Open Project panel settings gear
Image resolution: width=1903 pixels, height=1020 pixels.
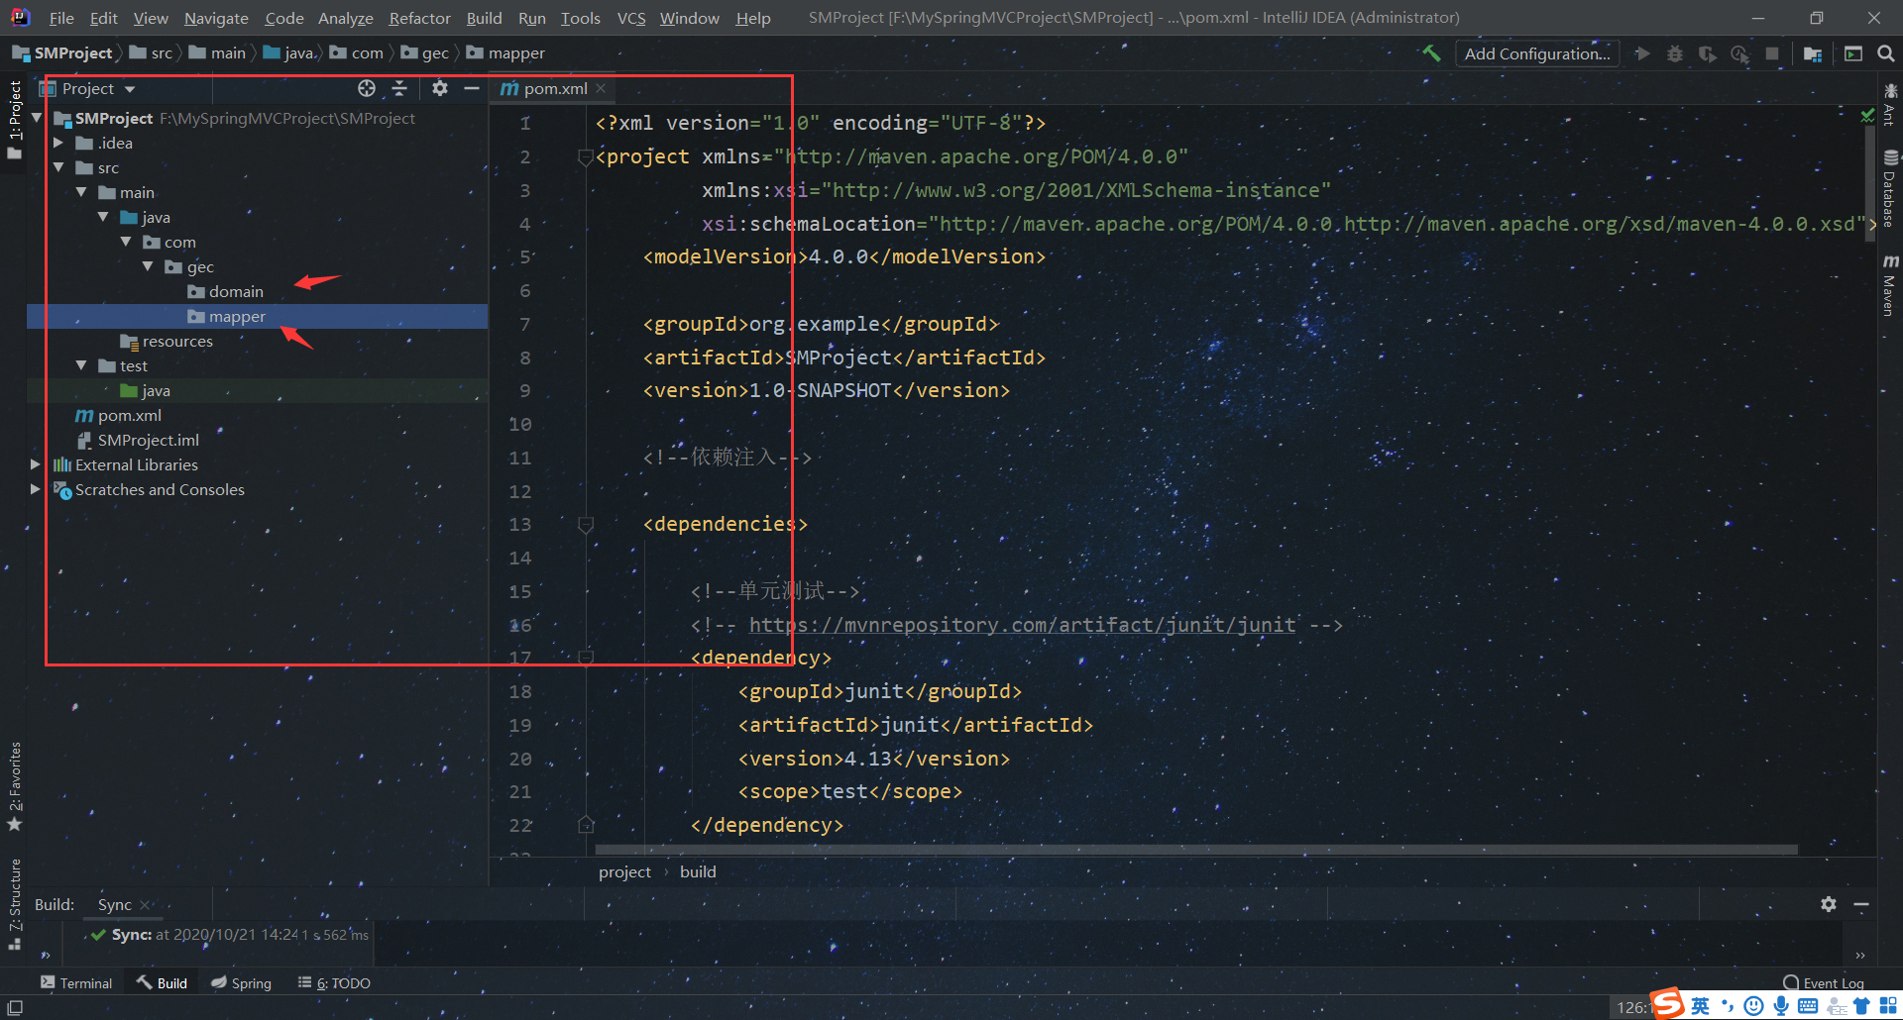pos(440,88)
